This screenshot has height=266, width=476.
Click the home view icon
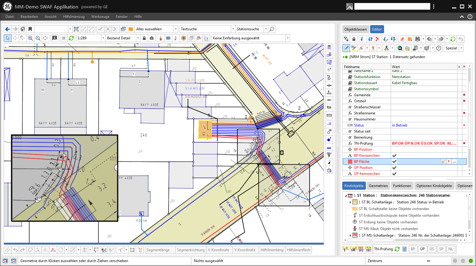23,29
